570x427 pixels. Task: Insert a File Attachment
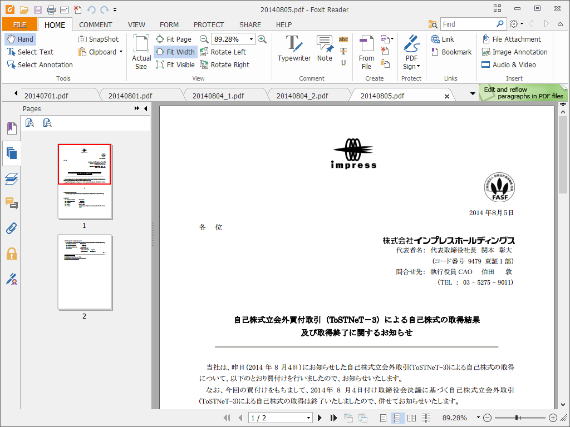(512, 39)
